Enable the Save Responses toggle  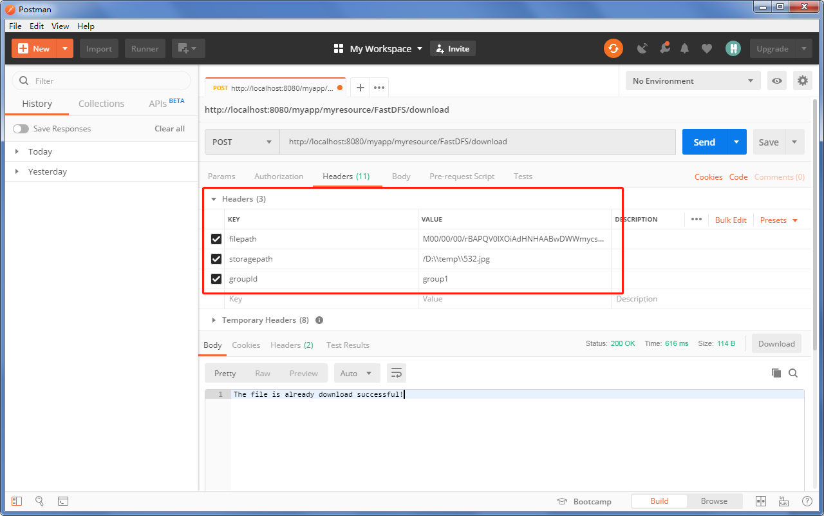pos(21,128)
